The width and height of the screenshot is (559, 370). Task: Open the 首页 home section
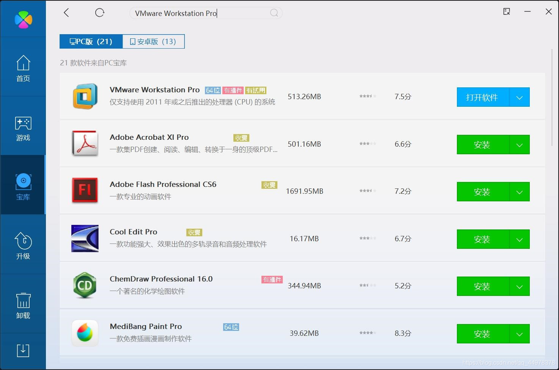[23, 68]
